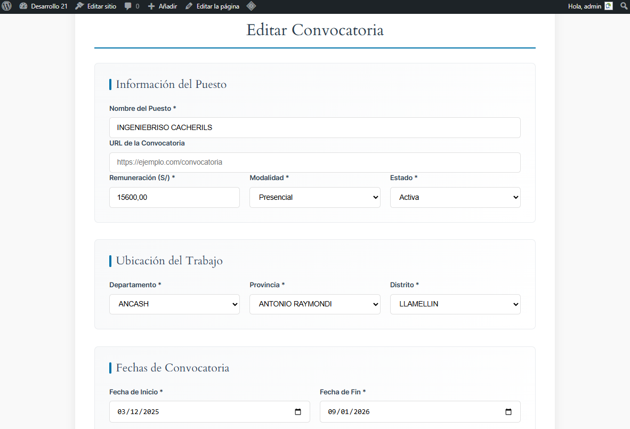Screen dimensions: 630x429
Task: Click the admin user avatar
Action: (609, 6)
